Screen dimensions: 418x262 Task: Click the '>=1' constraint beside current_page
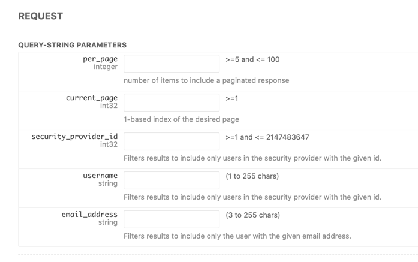tap(231, 98)
